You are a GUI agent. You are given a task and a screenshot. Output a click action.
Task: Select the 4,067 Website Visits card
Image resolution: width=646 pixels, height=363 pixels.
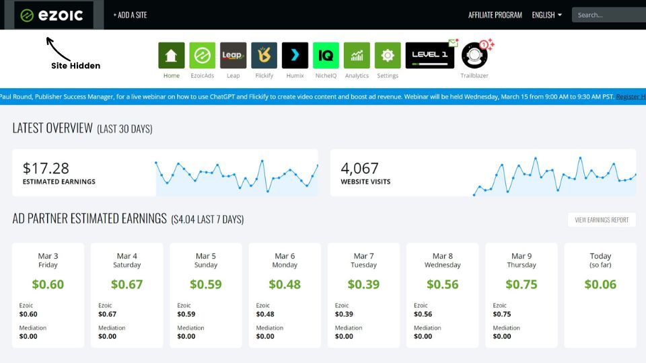(x=483, y=173)
